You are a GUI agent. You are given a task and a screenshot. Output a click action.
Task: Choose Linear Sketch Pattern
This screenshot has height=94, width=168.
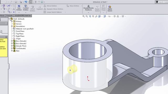(x=53, y=12)
